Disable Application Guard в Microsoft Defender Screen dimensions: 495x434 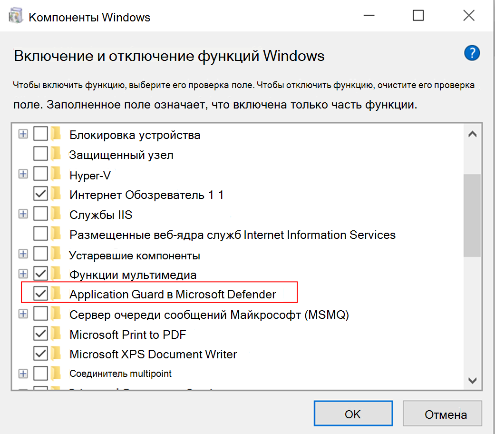pos(39,294)
